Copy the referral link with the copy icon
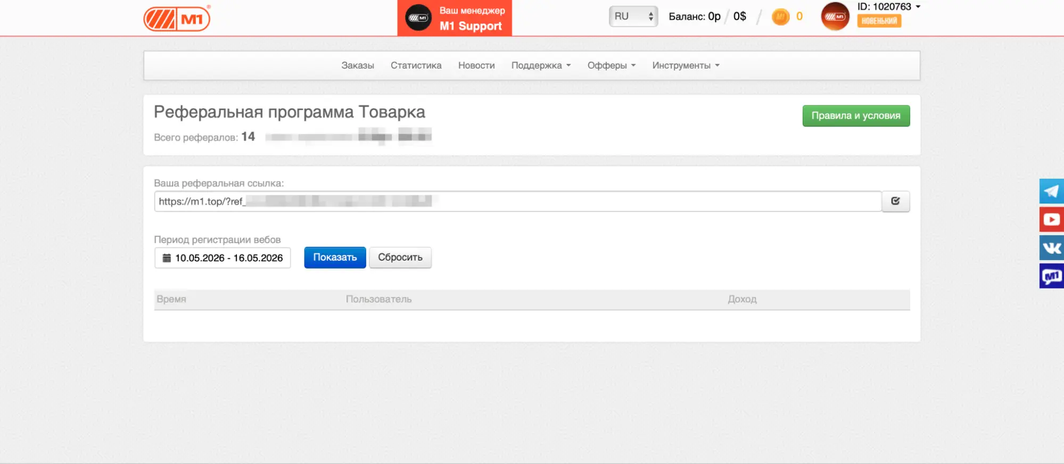 (x=895, y=201)
